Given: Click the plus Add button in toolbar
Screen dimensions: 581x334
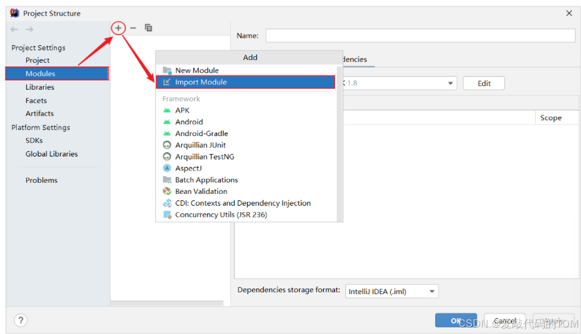Looking at the screenshot, I should click(118, 28).
